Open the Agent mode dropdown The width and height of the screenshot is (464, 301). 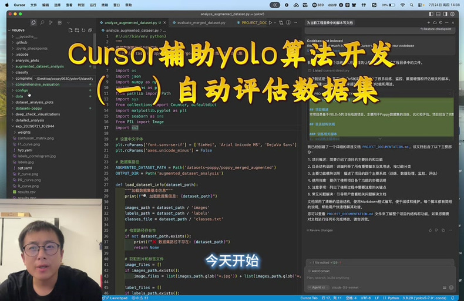tap(318, 288)
